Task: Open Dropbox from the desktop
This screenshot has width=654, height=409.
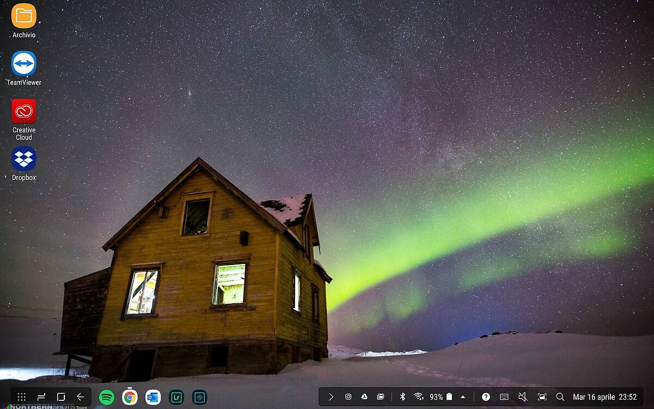Action: tap(23, 159)
